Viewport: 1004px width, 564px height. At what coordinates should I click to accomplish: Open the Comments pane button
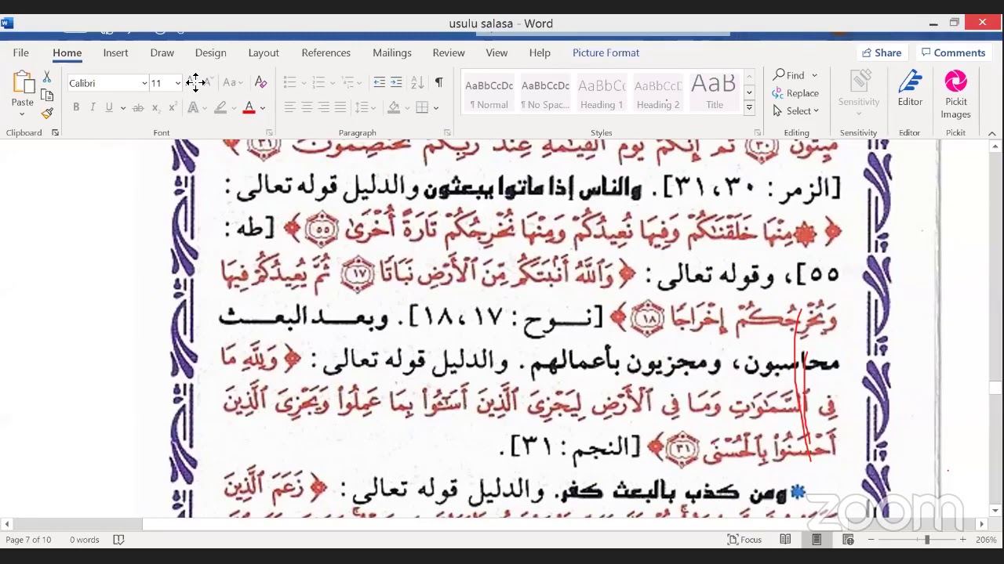(953, 52)
